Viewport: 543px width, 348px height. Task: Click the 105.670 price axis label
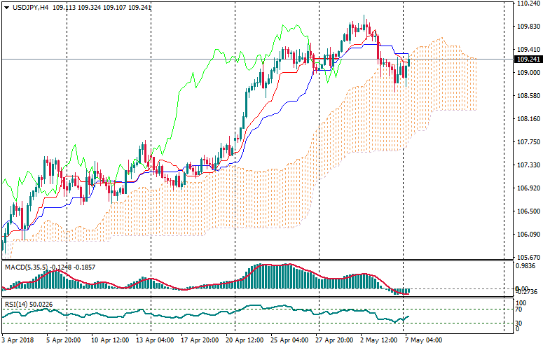tap(525, 257)
